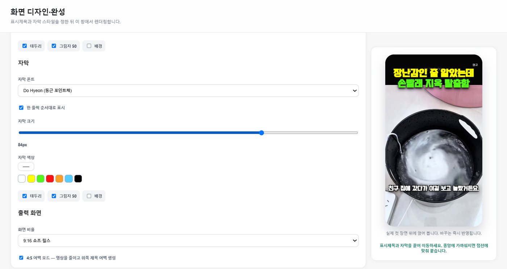Select the black subtitle color swatch

pyautogui.click(x=78, y=179)
